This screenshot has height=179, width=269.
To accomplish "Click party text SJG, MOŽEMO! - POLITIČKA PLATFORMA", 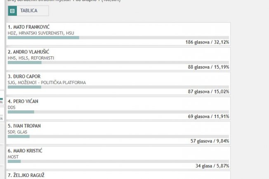I will point(47,82).
